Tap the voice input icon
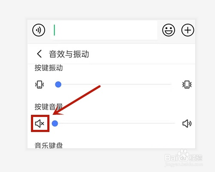This screenshot has width=215, height=172. pos(39,30)
